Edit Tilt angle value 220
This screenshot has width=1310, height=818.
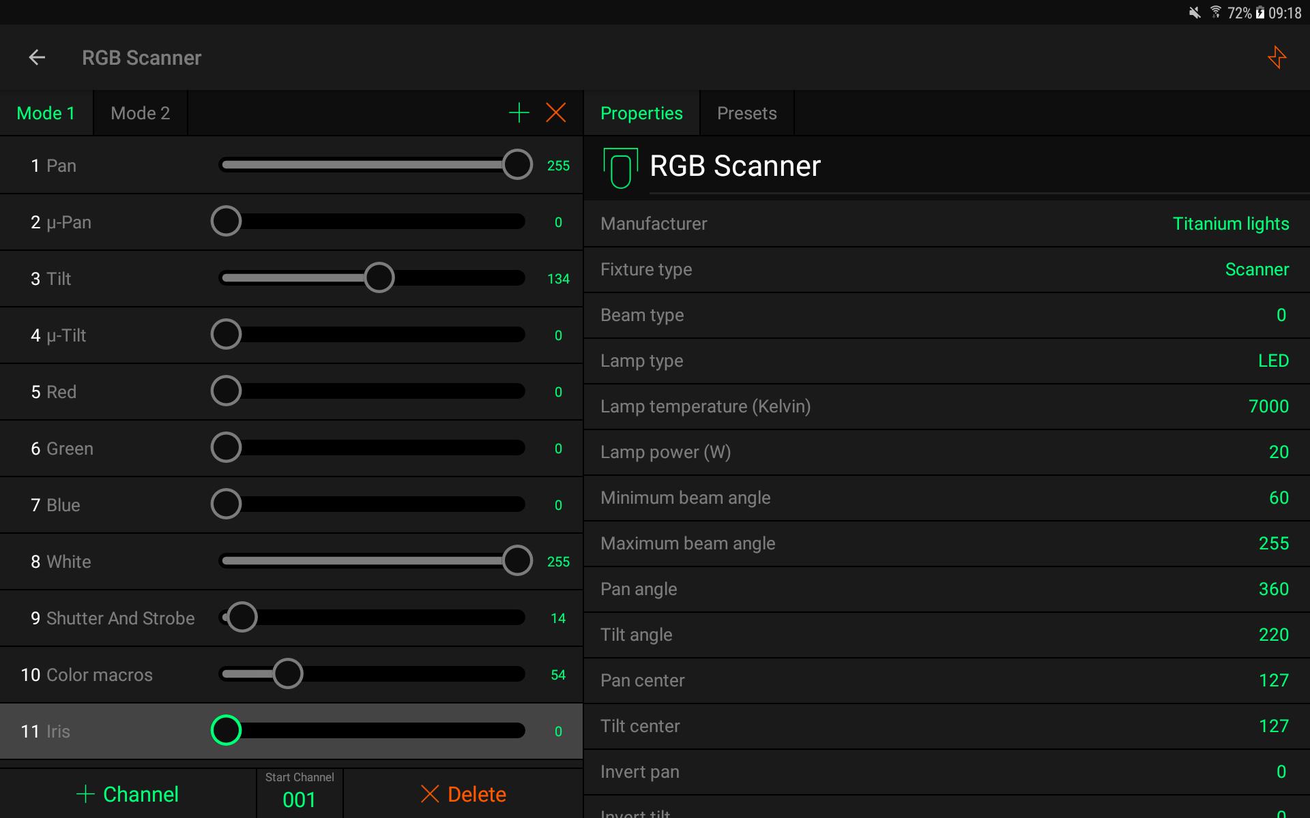point(1274,635)
